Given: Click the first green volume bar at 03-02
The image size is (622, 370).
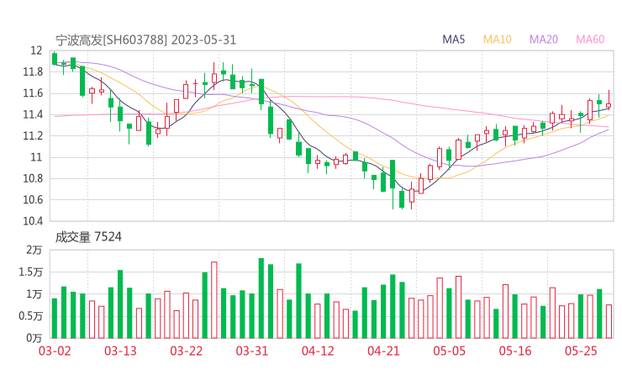Looking at the screenshot, I should coord(55,319).
